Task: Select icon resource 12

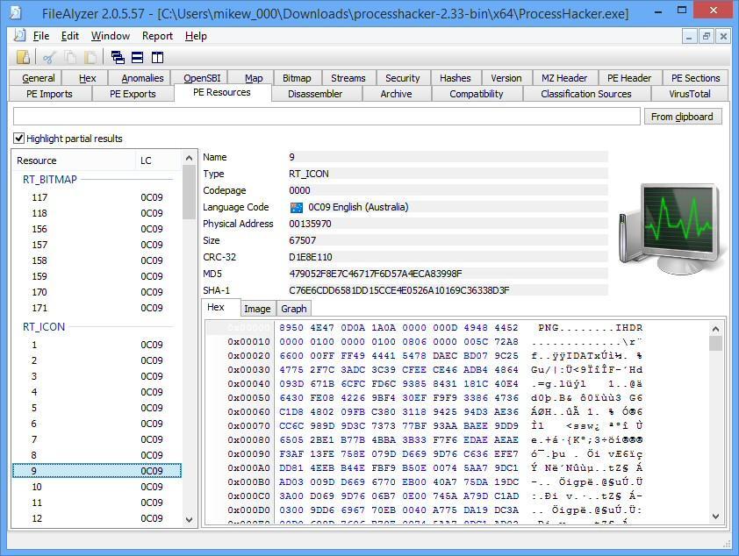Action: 97,518
